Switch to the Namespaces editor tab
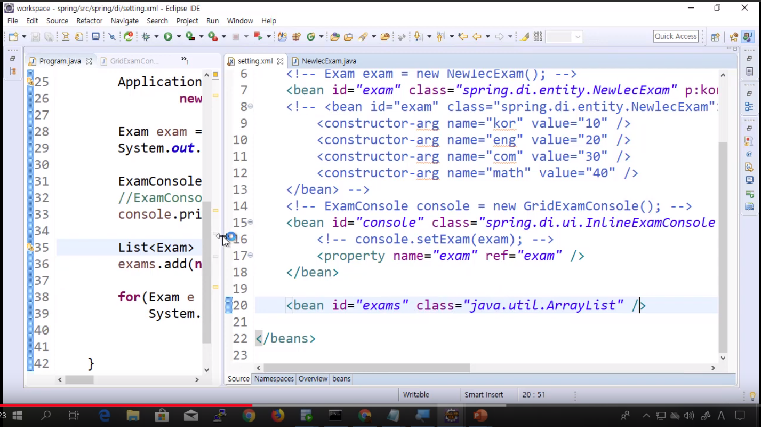This screenshot has width=761, height=429. 274,379
